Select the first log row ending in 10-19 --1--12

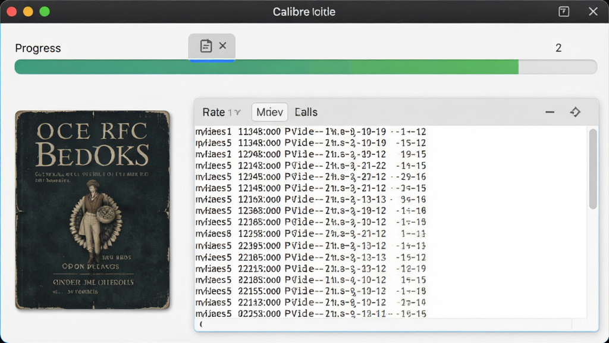click(310, 132)
